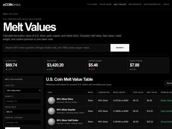The height and width of the screenshot is (129, 172).
Task: Open Auction Results in navigation
Action: coord(152,4)
